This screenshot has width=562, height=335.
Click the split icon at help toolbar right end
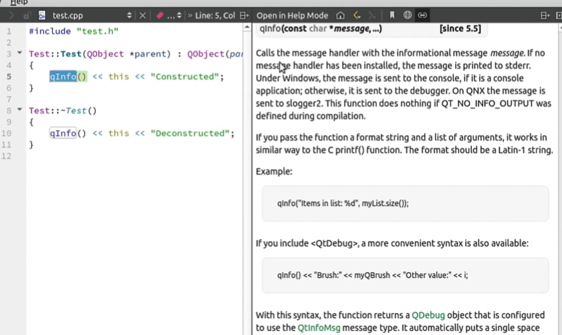[x=545, y=15]
